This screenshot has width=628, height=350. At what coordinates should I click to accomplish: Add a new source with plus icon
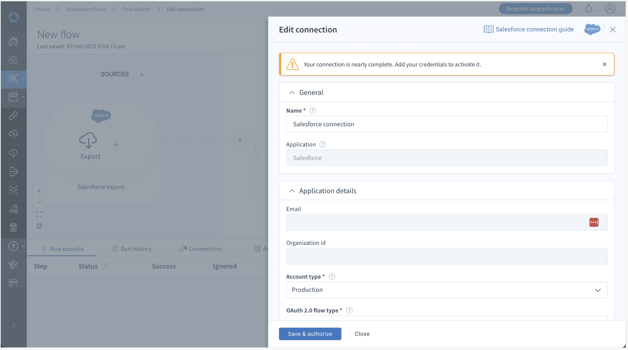(142, 74)
